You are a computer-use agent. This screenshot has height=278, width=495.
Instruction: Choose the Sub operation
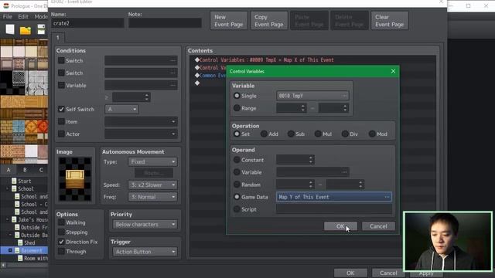pos(291,134)
